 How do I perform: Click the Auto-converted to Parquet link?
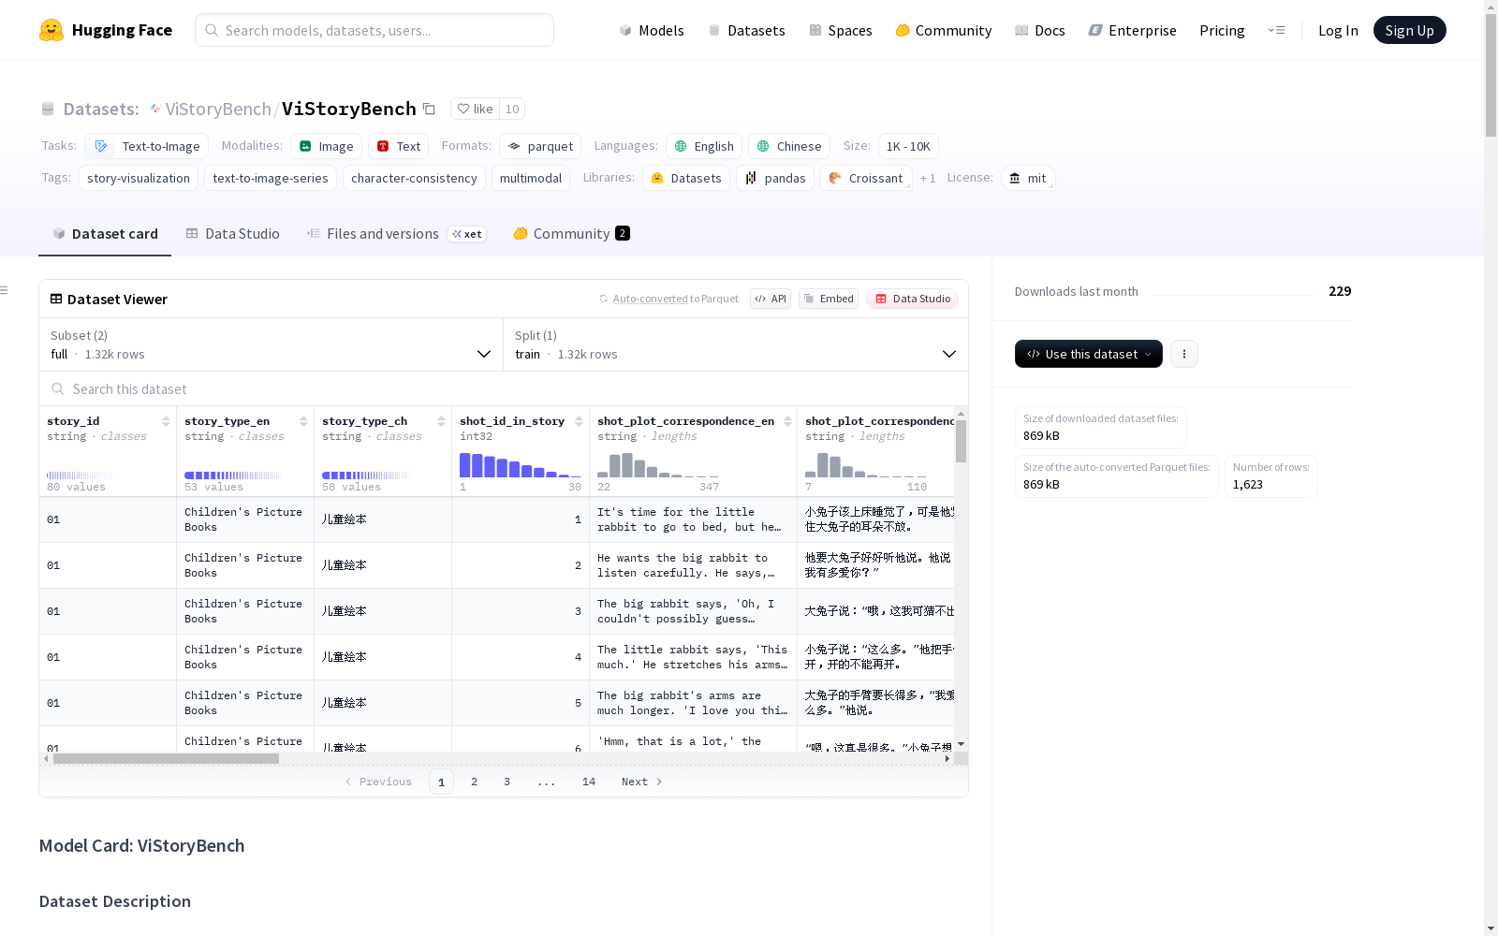tap(675, 299)
